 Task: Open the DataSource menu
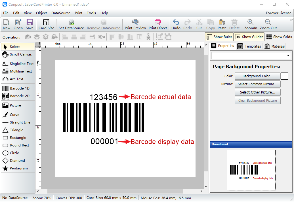coord(61,13)
